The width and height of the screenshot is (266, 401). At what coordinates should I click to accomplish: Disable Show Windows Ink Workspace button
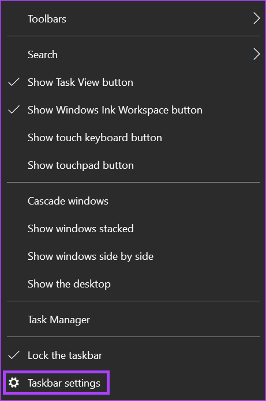click(133, 110)
